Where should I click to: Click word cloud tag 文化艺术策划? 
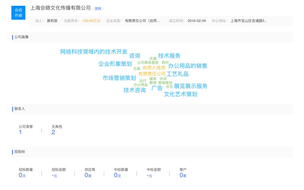180,94
